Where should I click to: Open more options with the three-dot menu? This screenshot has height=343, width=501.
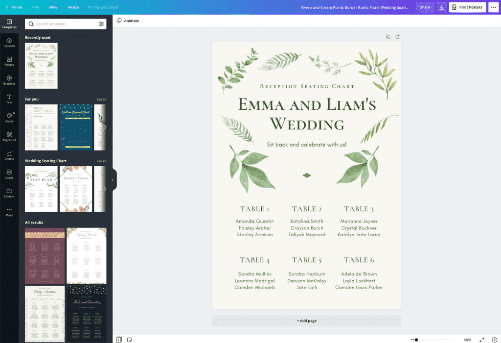point(493,7)
